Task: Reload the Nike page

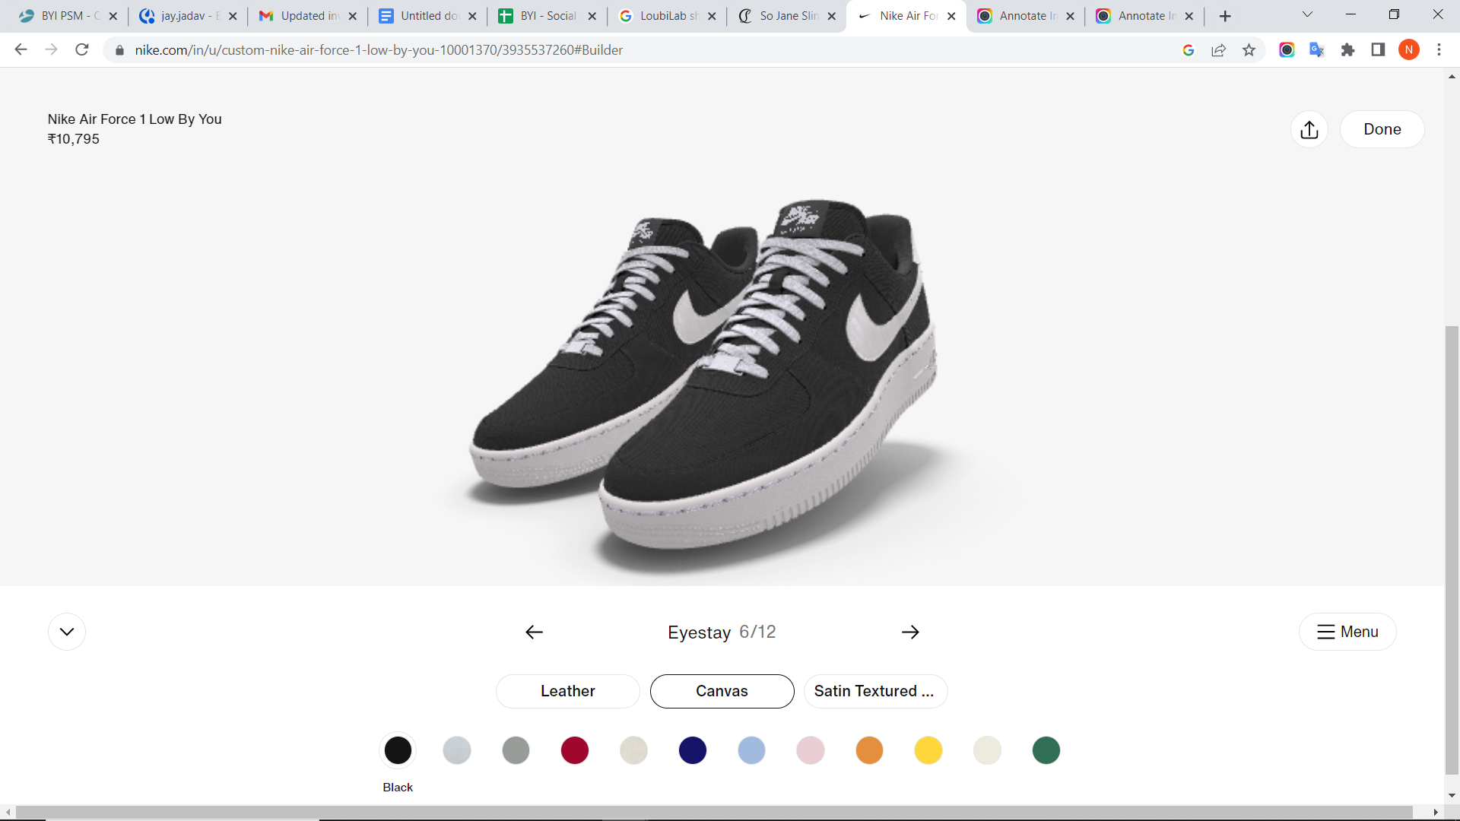Action: 82,49
